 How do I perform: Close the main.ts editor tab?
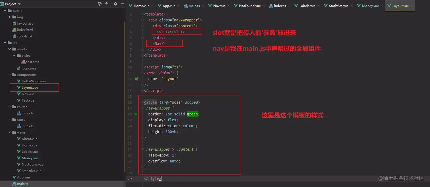click(202, 6)
